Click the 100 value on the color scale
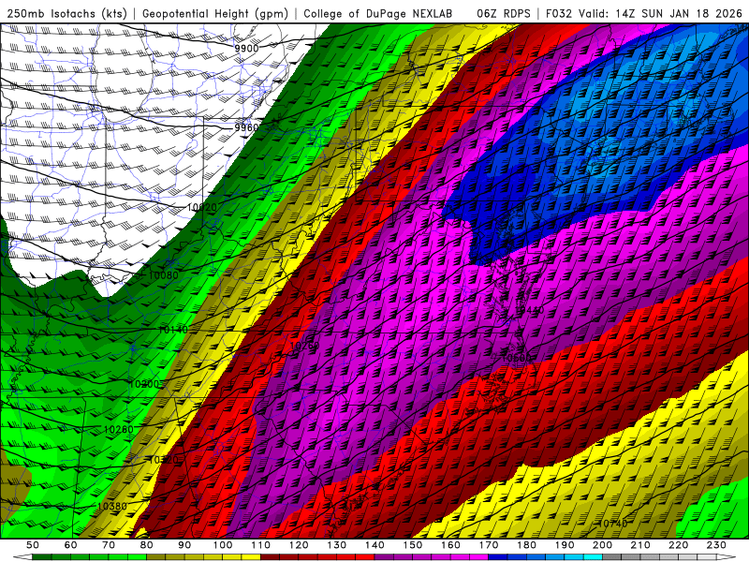The width and height of the screenshot is (749, 562). 223,545
